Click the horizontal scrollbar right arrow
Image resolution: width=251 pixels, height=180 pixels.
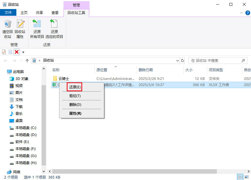[x=248, y=172]
